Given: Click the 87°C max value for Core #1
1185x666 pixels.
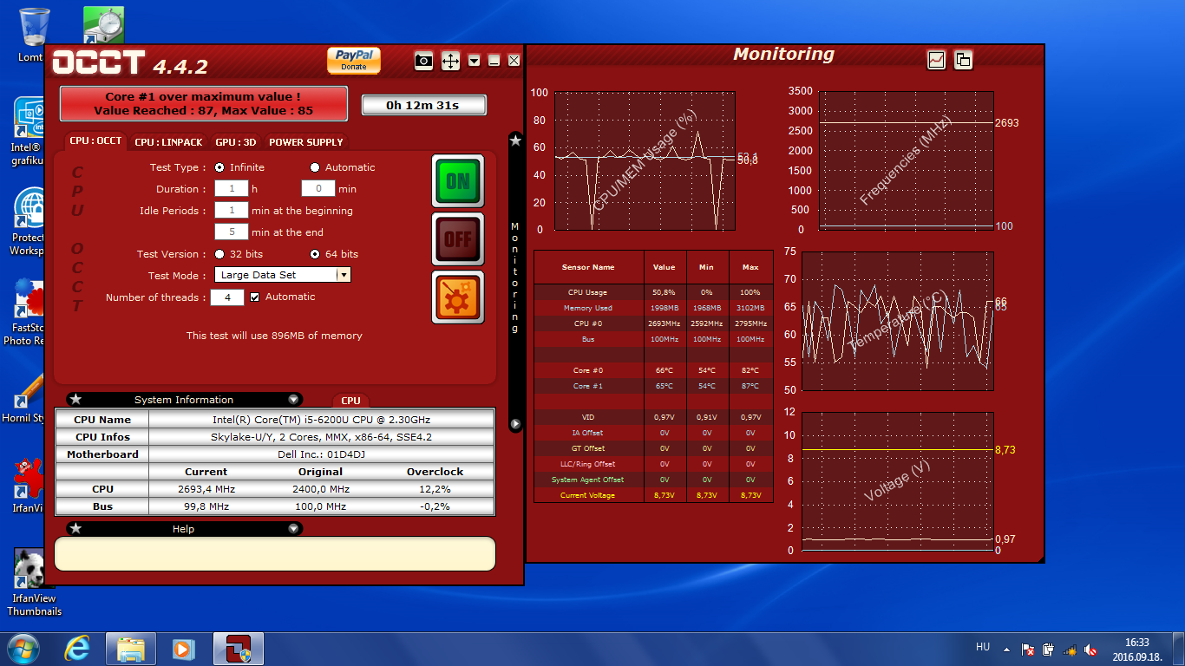Looking at the screenshot, I should point(750,386).
